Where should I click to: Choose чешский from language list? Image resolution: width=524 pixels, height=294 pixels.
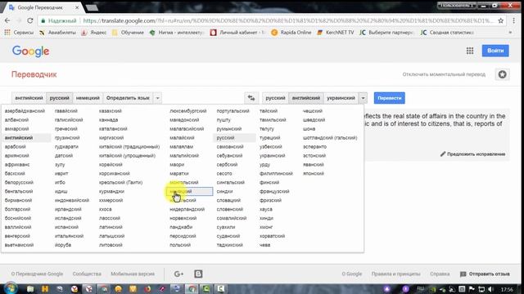click(x=313, y=111)
